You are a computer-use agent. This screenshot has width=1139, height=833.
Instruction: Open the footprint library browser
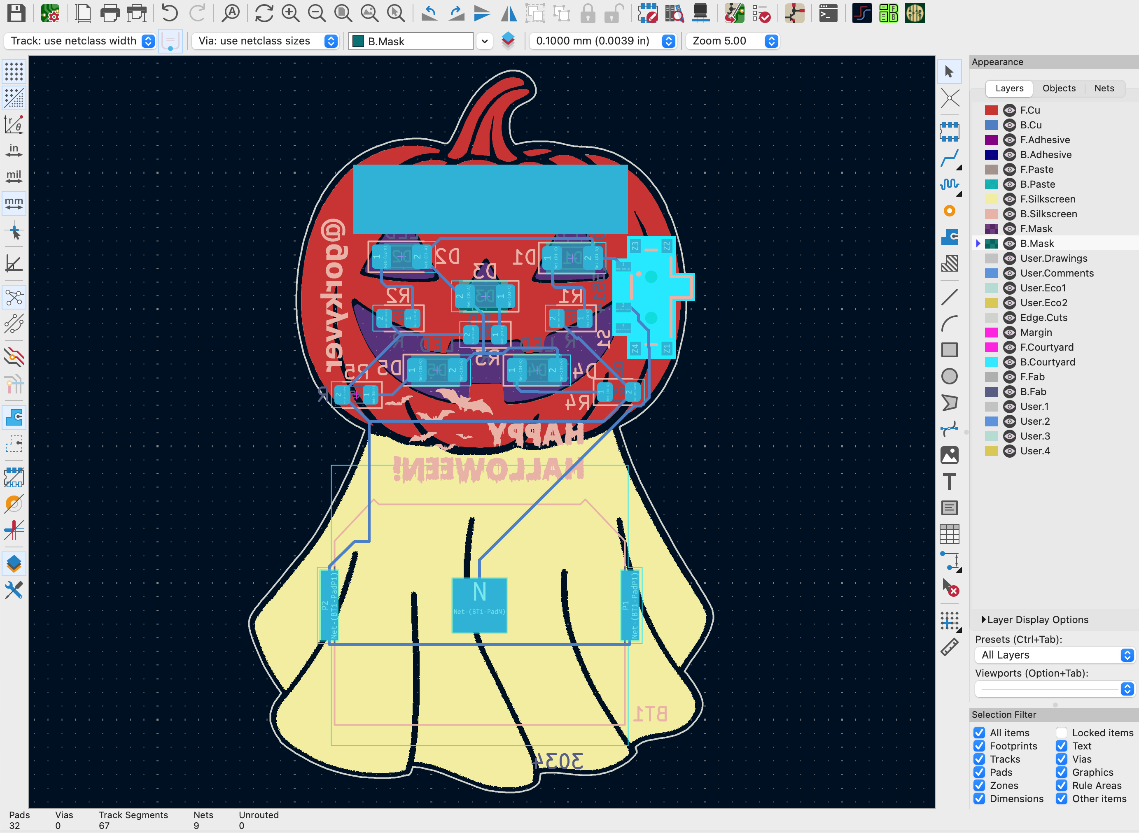(x=675, y=14)
